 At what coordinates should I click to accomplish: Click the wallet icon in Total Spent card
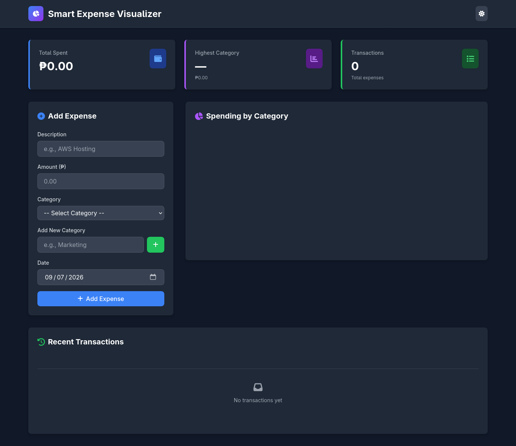(x=158, y=59)
